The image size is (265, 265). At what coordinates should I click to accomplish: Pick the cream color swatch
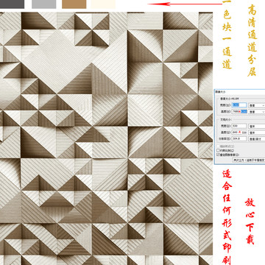[103, 4]
